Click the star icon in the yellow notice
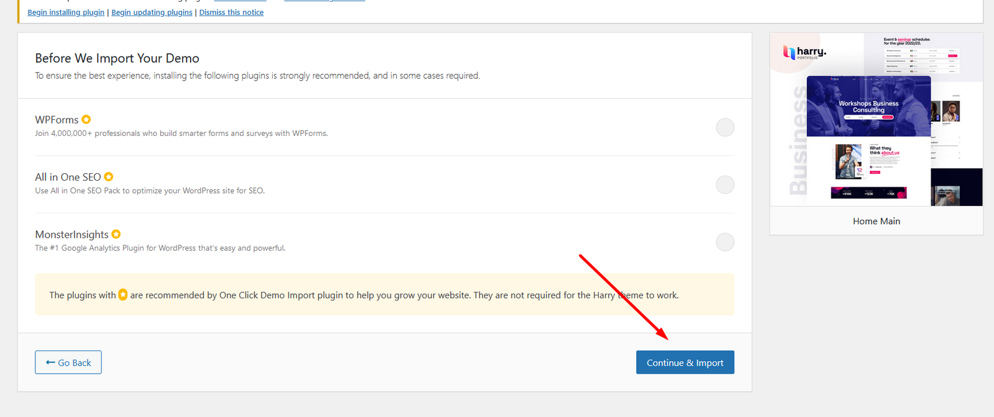994x417 pixels. click(123, 295)
